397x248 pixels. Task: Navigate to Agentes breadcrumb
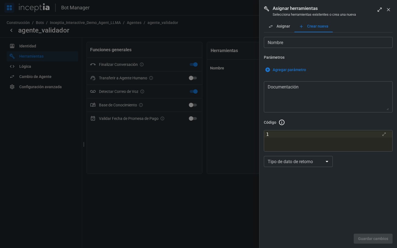point(134,23)
